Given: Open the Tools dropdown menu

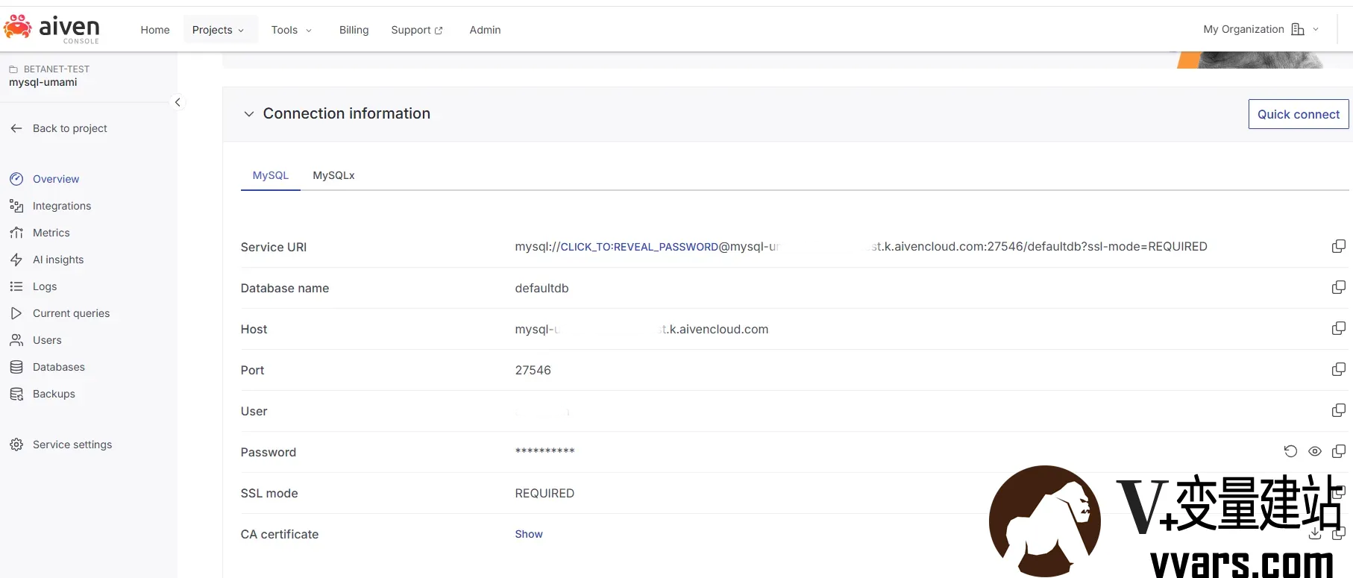Looking at the screenshot, I should pos(292,30).
